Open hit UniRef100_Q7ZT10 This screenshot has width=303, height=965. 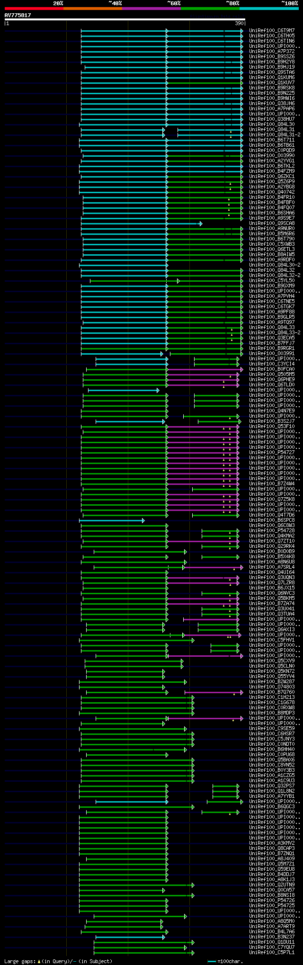coord(272,541)
